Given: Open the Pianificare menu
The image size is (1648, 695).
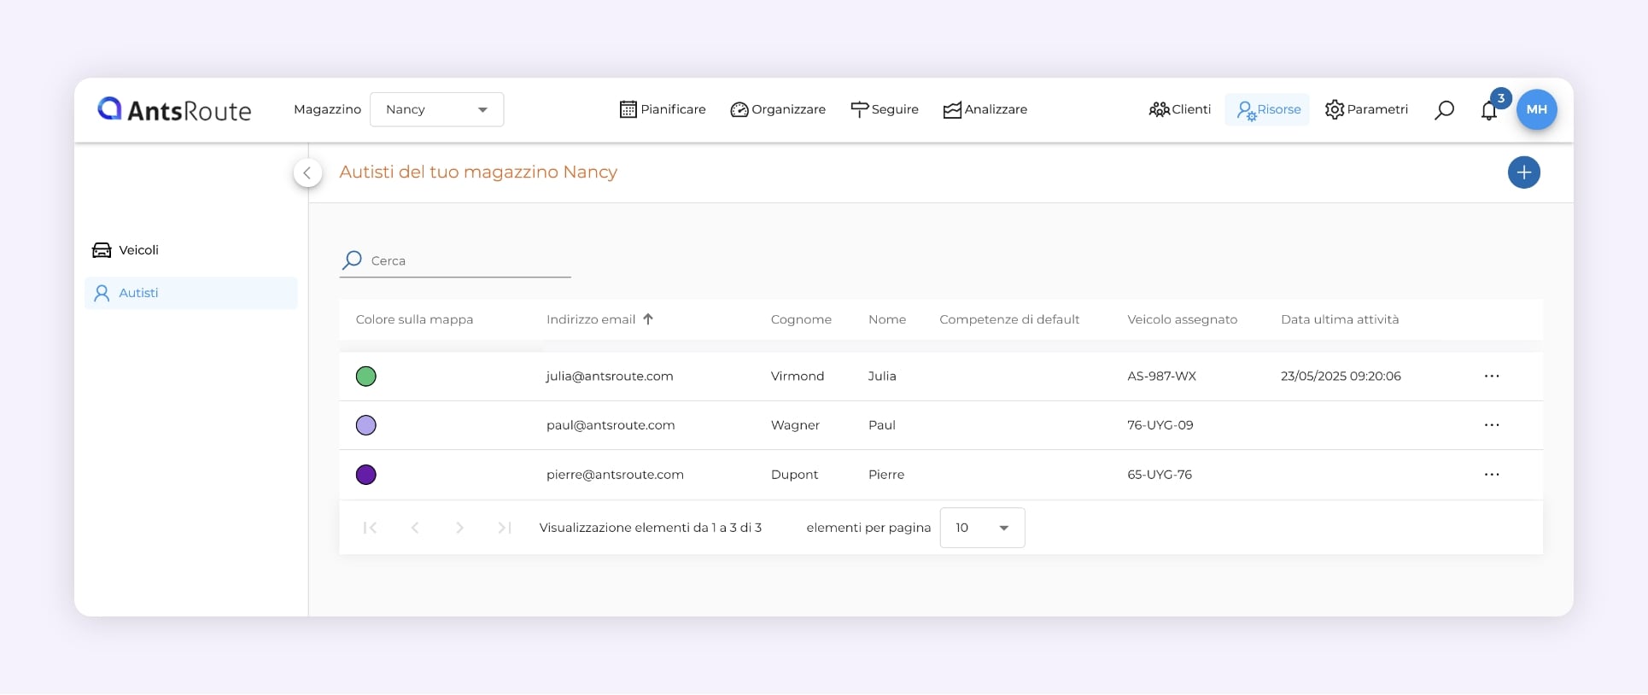Looking at the screenshot, I should click(x=663, y=109).
